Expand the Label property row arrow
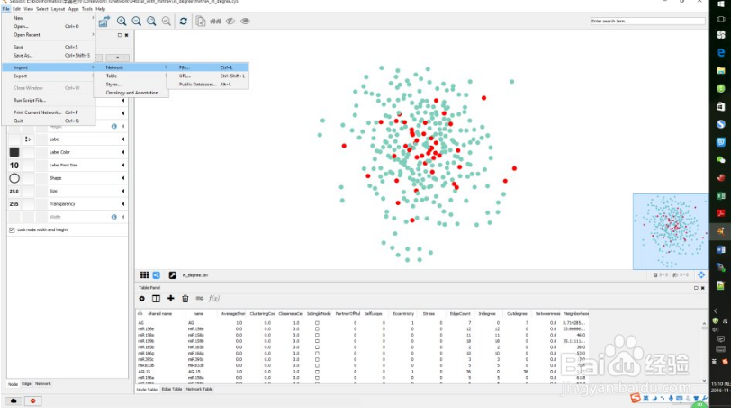This screenshot has height=413, width=731. (123, 139)
